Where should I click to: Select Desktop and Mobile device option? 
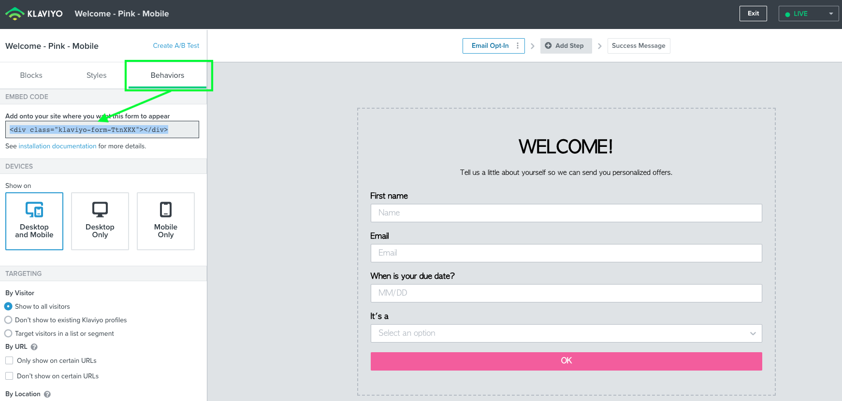click(34, 221)
